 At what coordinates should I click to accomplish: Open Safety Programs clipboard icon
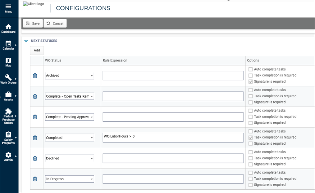click(x=8, y=135)
